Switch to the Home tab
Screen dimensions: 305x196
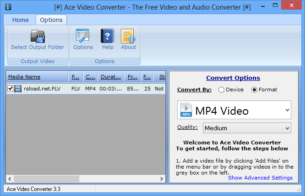click(x=21, y=20)
